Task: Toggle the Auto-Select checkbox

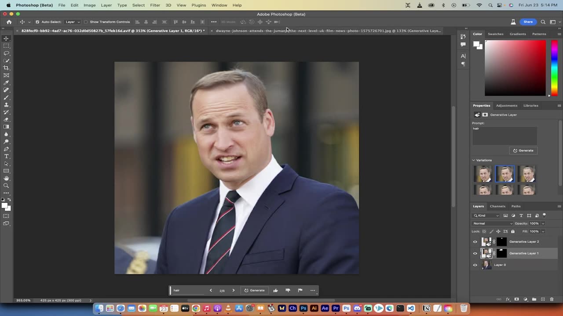Action: pos(37,22)
